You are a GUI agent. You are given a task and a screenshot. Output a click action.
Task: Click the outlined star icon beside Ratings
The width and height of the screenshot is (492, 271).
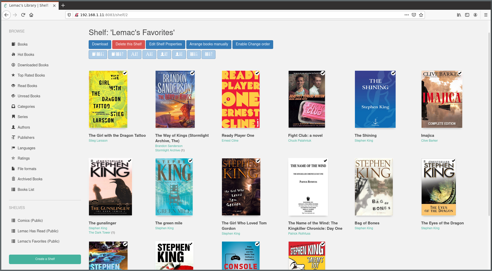pos(13,158)
